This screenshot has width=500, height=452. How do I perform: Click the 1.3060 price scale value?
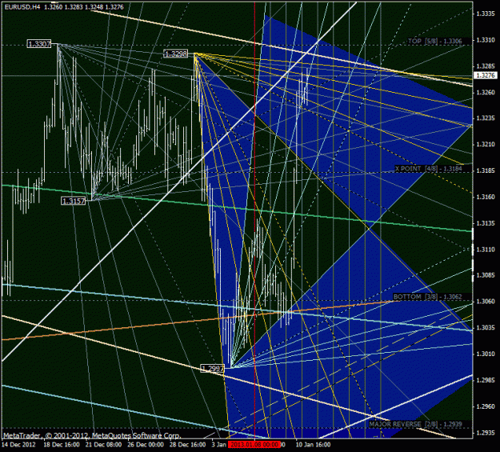[486, 302]
